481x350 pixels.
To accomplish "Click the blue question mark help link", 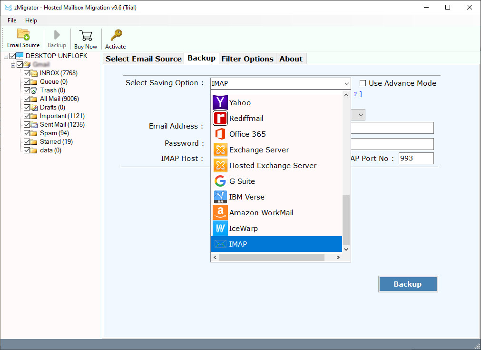I will coord(357,94).
